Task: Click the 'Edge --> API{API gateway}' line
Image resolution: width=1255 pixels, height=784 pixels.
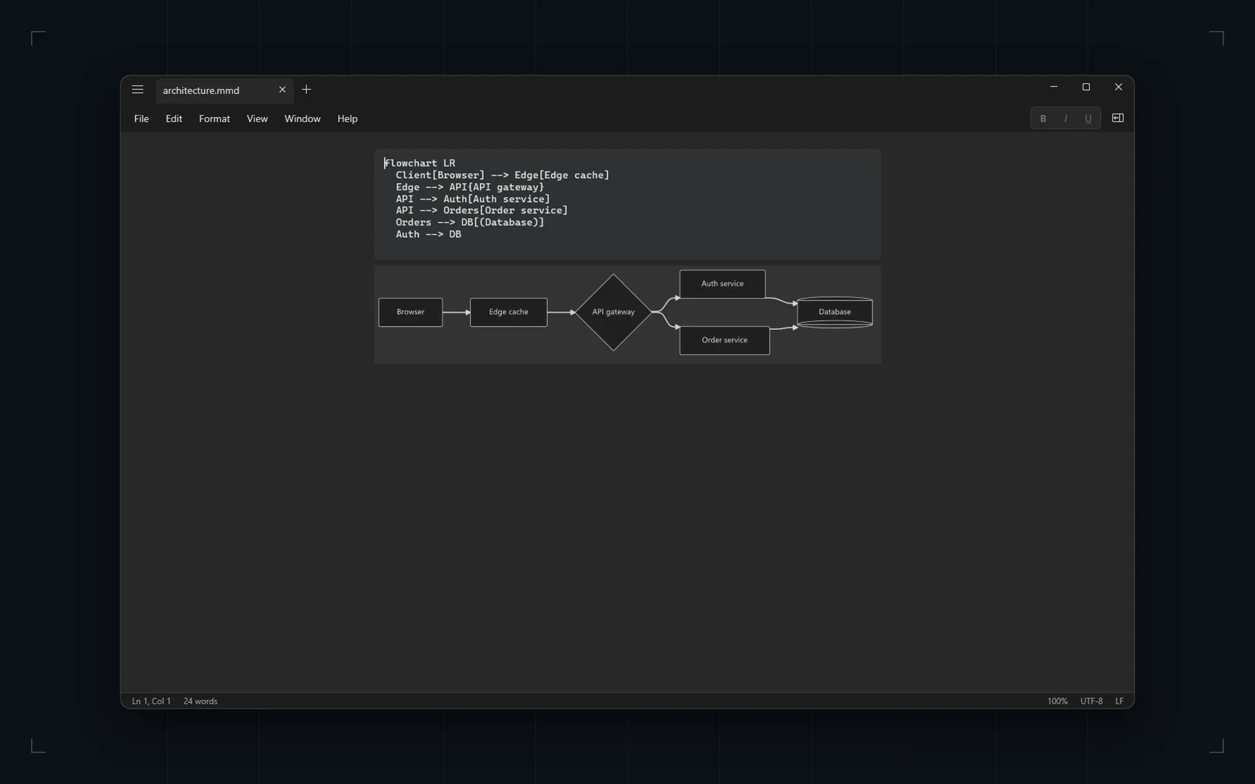Action: point(470,187)
